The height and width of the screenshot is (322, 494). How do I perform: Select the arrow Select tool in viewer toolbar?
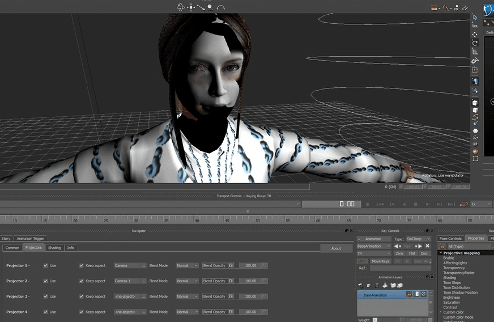[475, 18]
